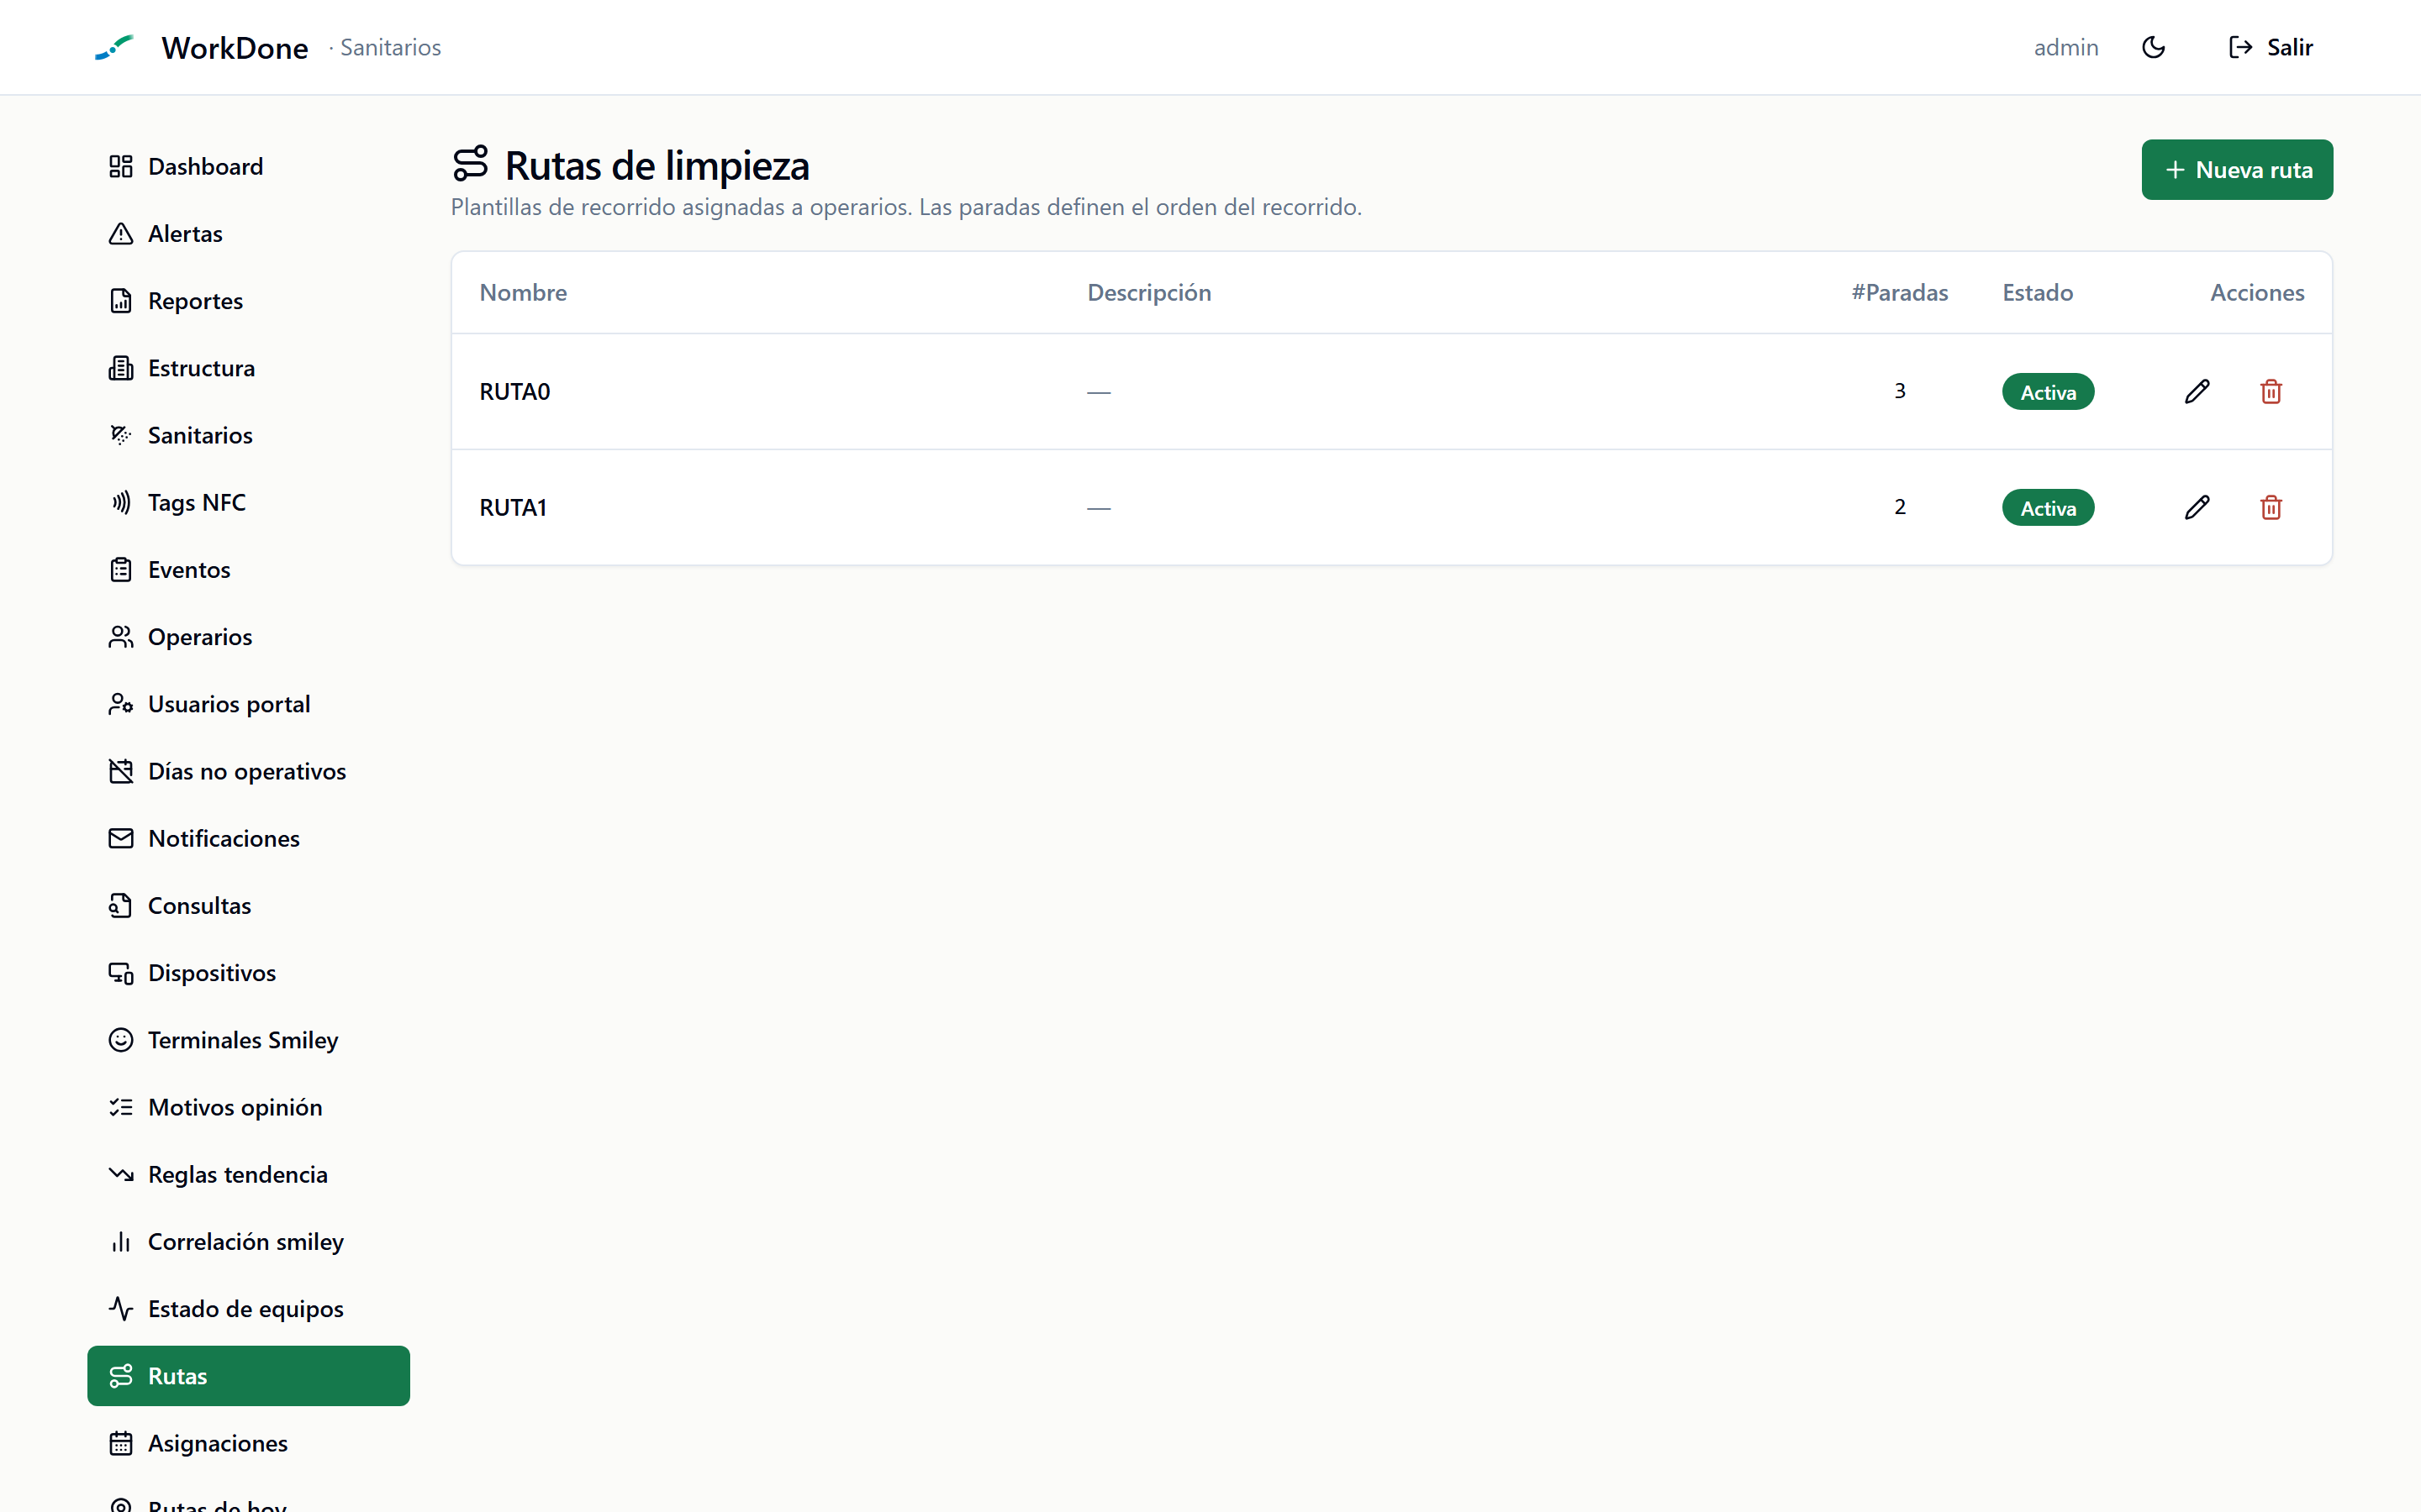
Task: Click the Operarios people icon
Action: click(121, 637)
